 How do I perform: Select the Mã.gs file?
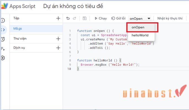pyautogui.click(x=36, y=29)
